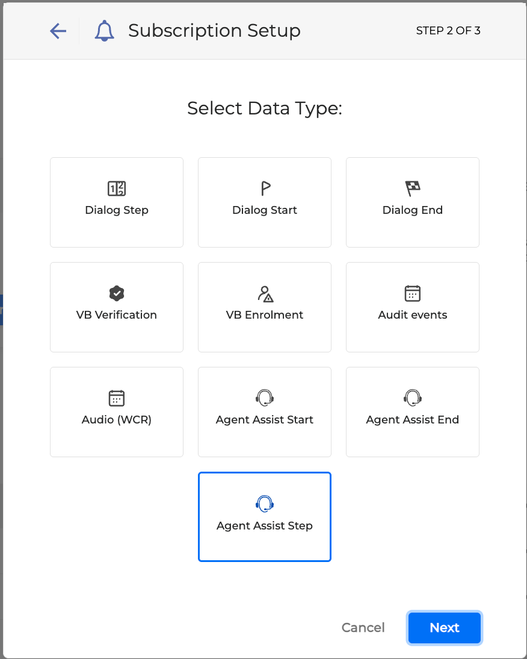The width and height of the screenshot is (527, 659).
Task: Go back using the left arrow icon
Action: tap(58, 31)
